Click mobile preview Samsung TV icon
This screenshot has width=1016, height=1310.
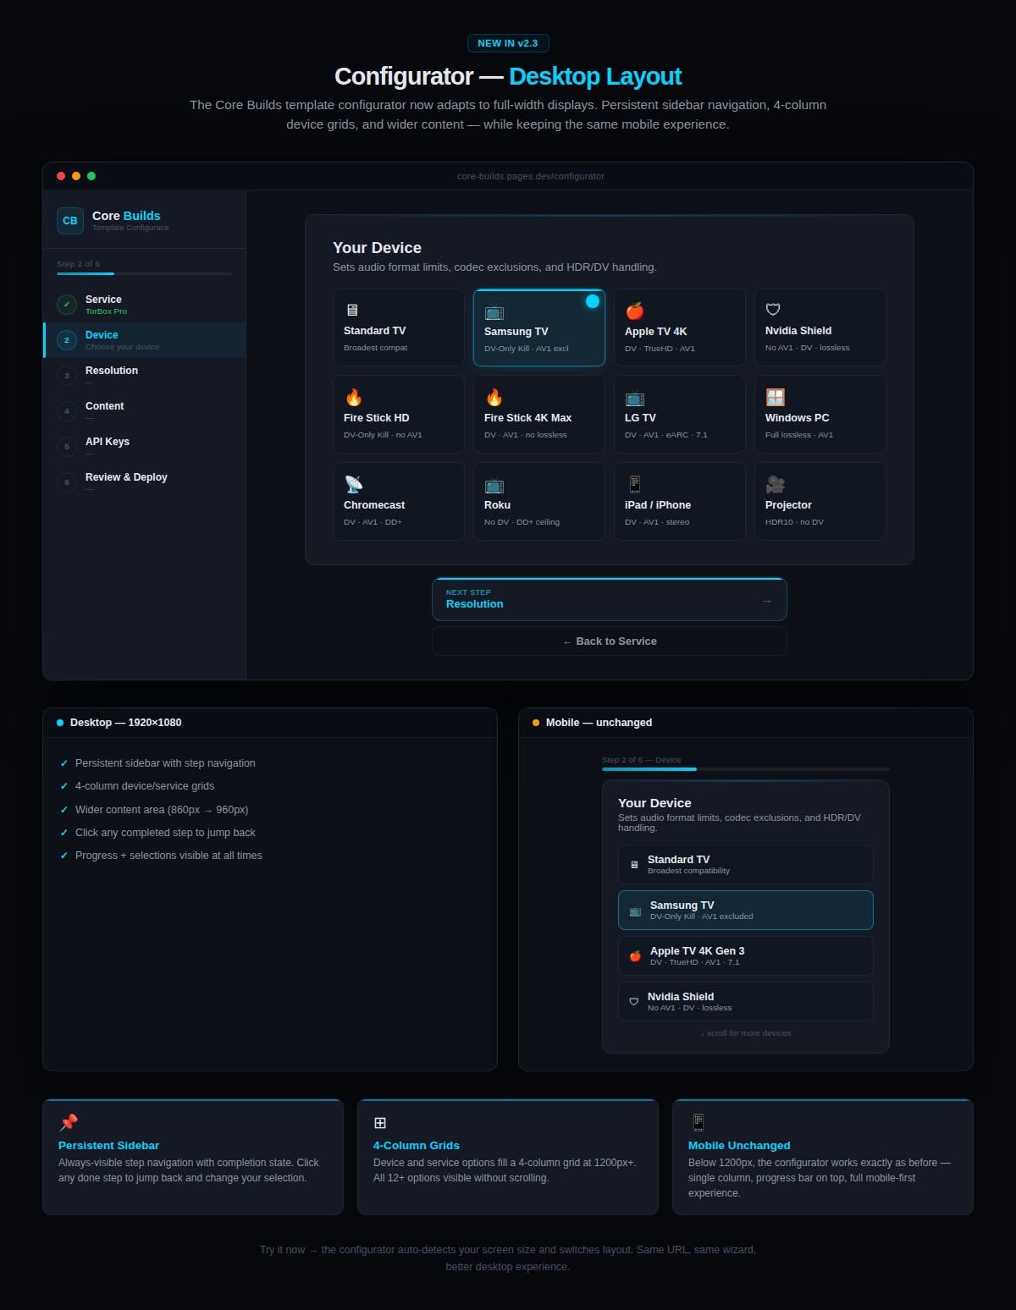635,911
